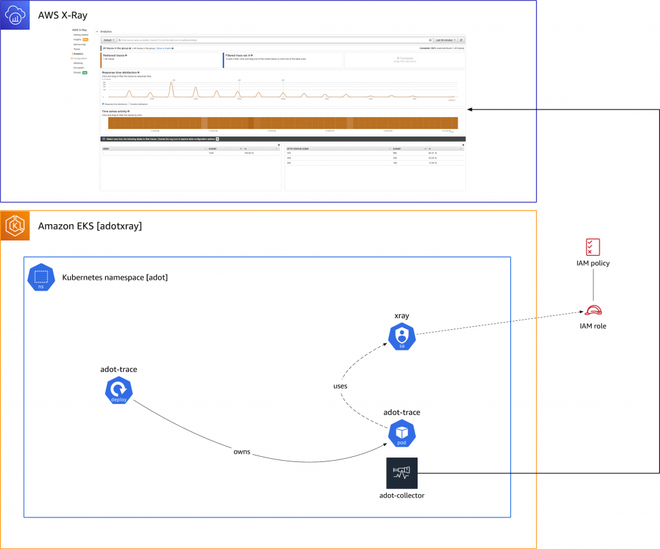This screenshot has height=549, width=660.
Task: Click the orange Time series activity bar
Action: (x=283, y=123)
